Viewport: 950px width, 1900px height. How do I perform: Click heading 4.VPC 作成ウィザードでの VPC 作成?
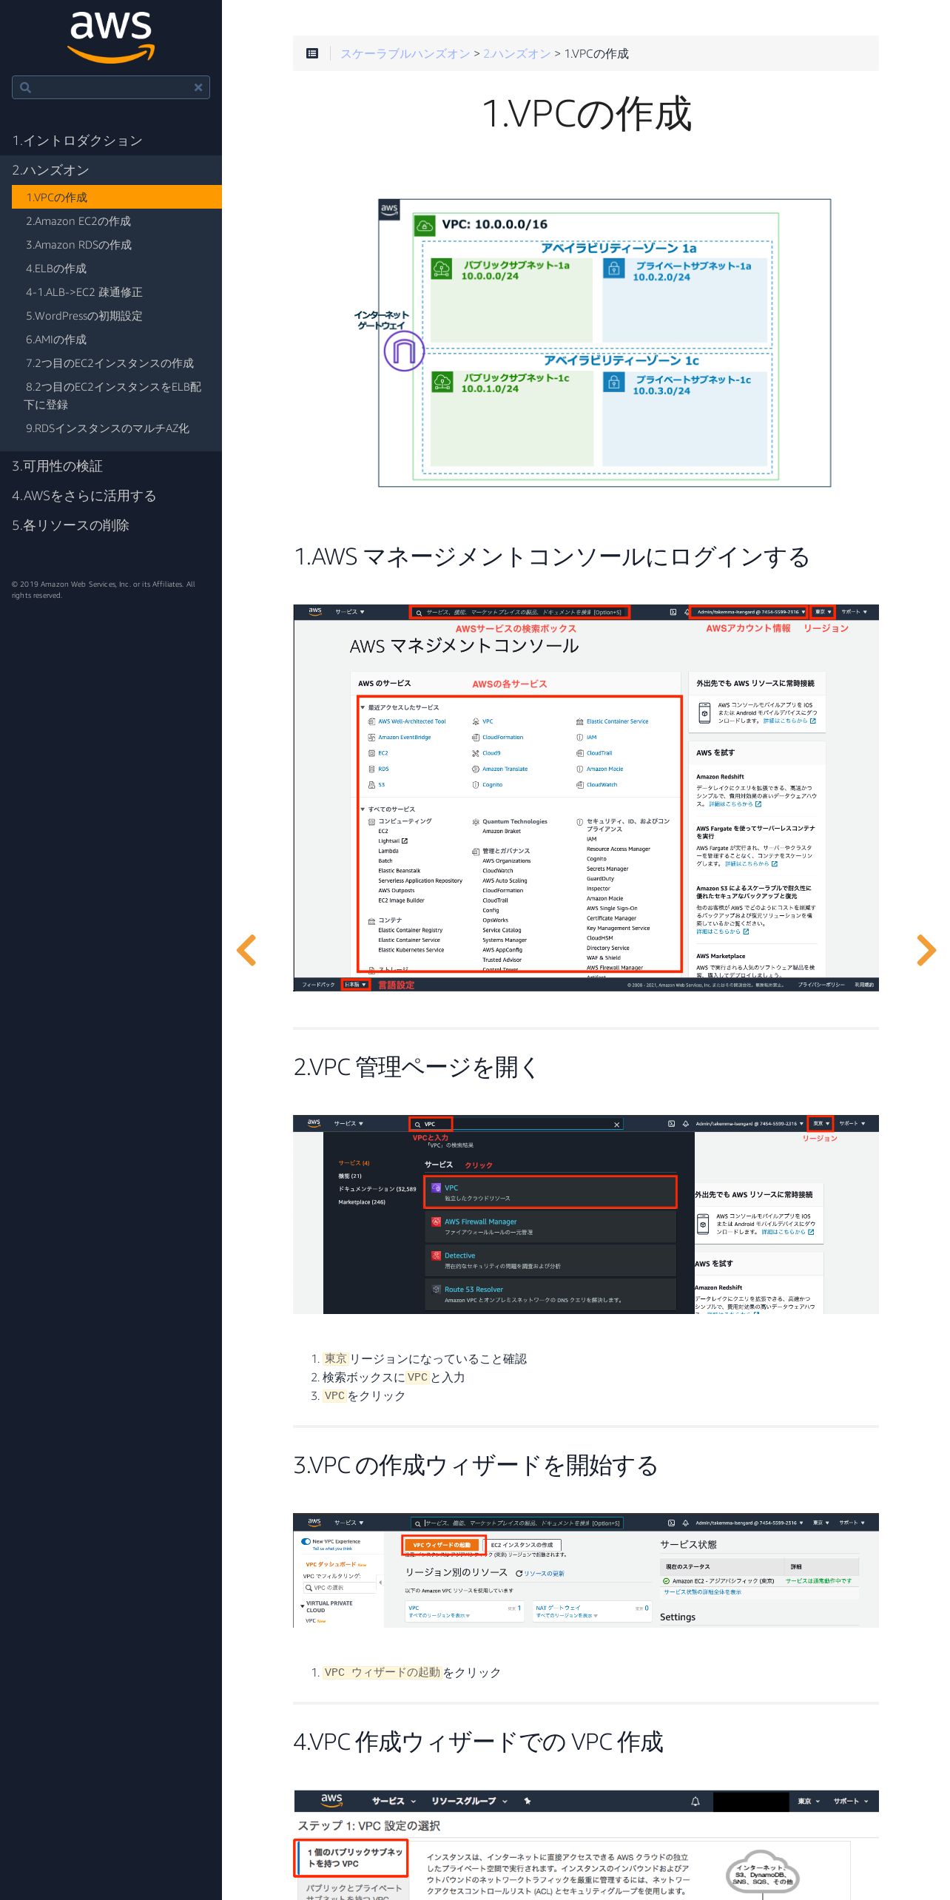479,1742
